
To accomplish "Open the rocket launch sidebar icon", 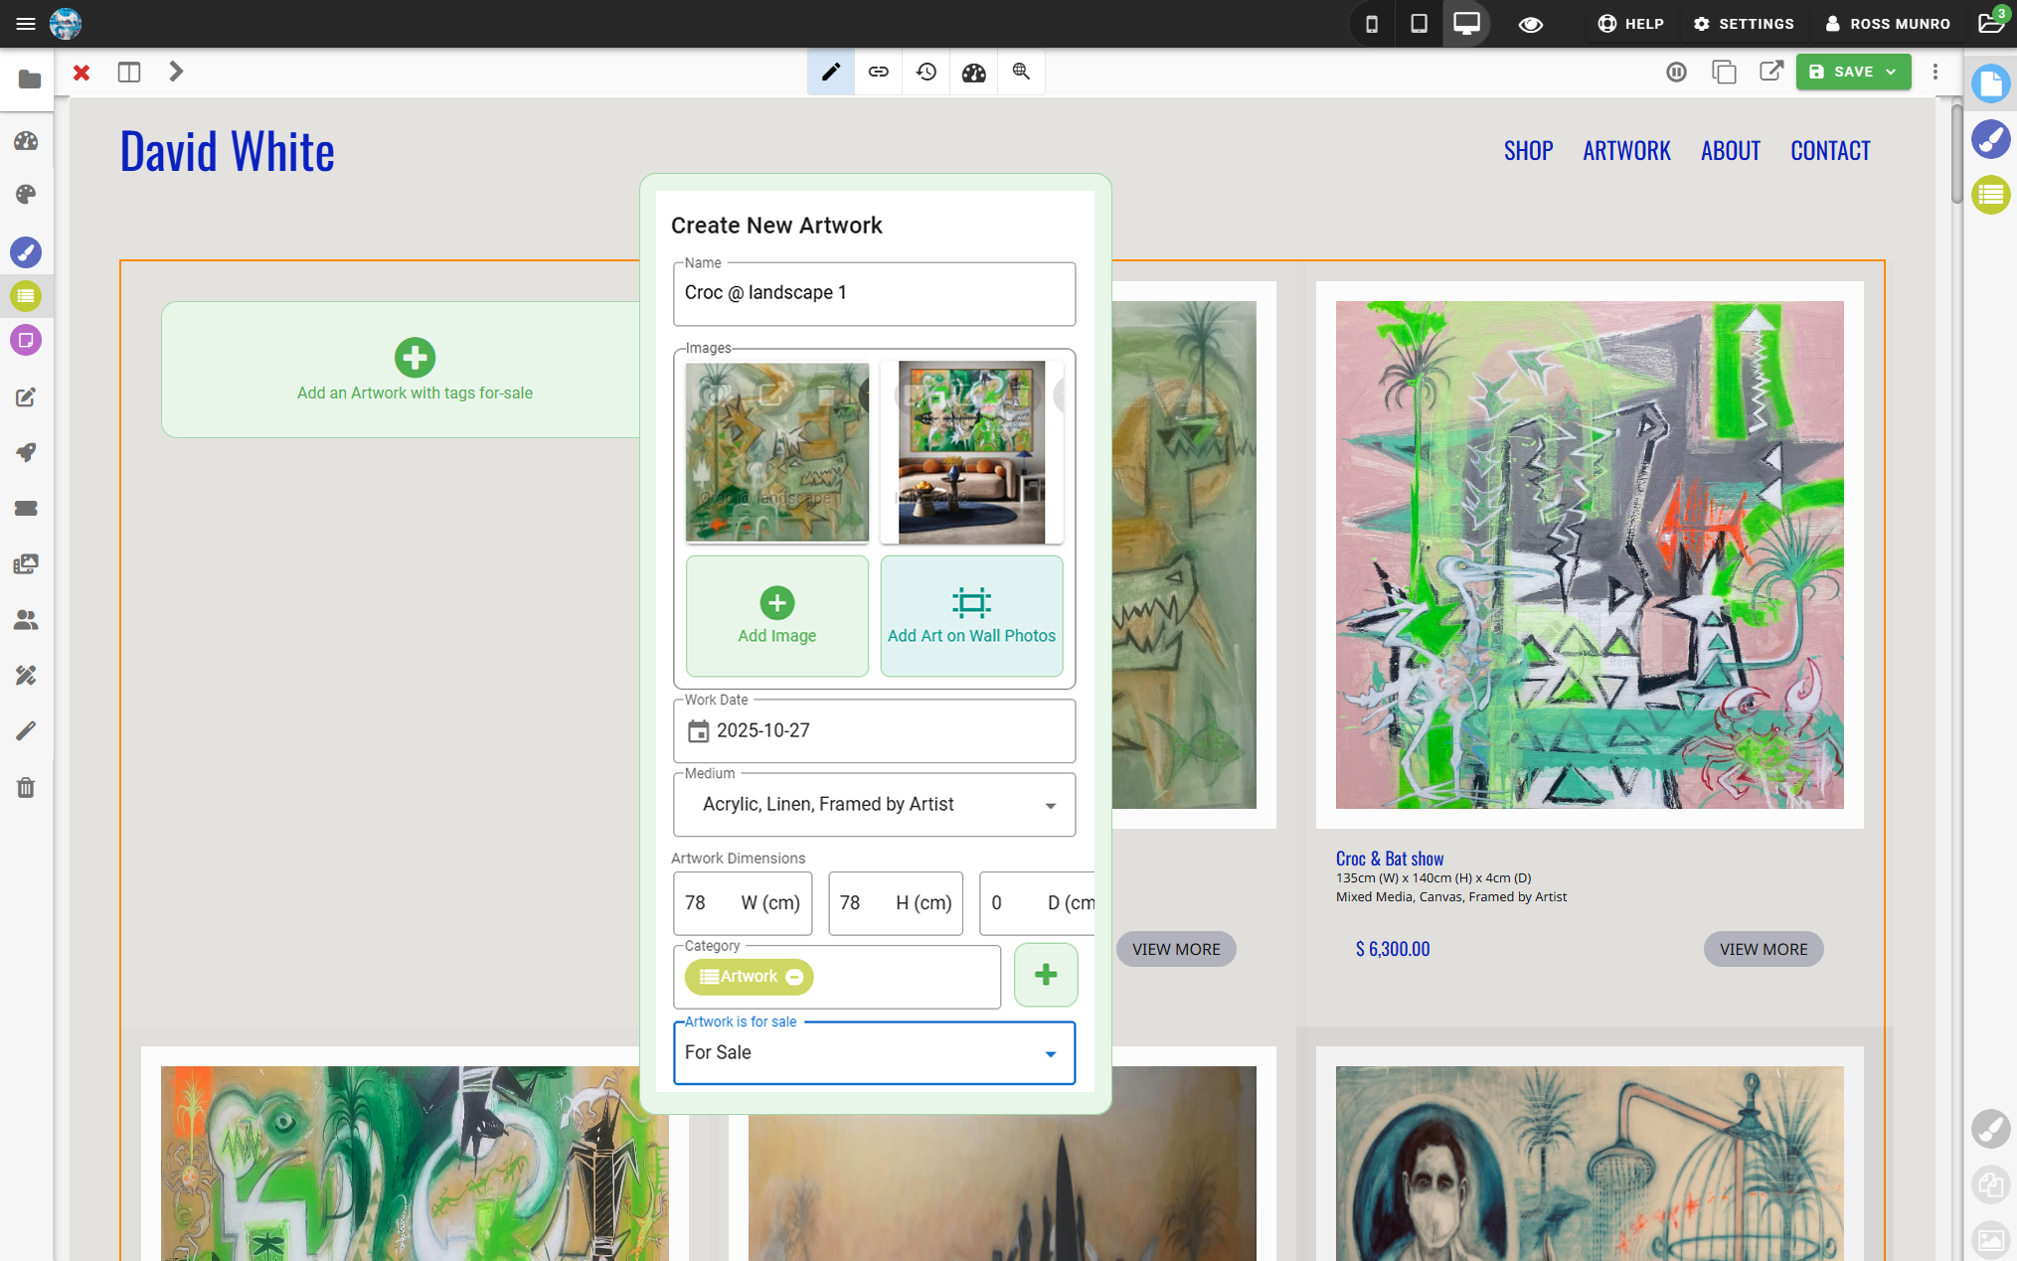I will click(26, 452).
